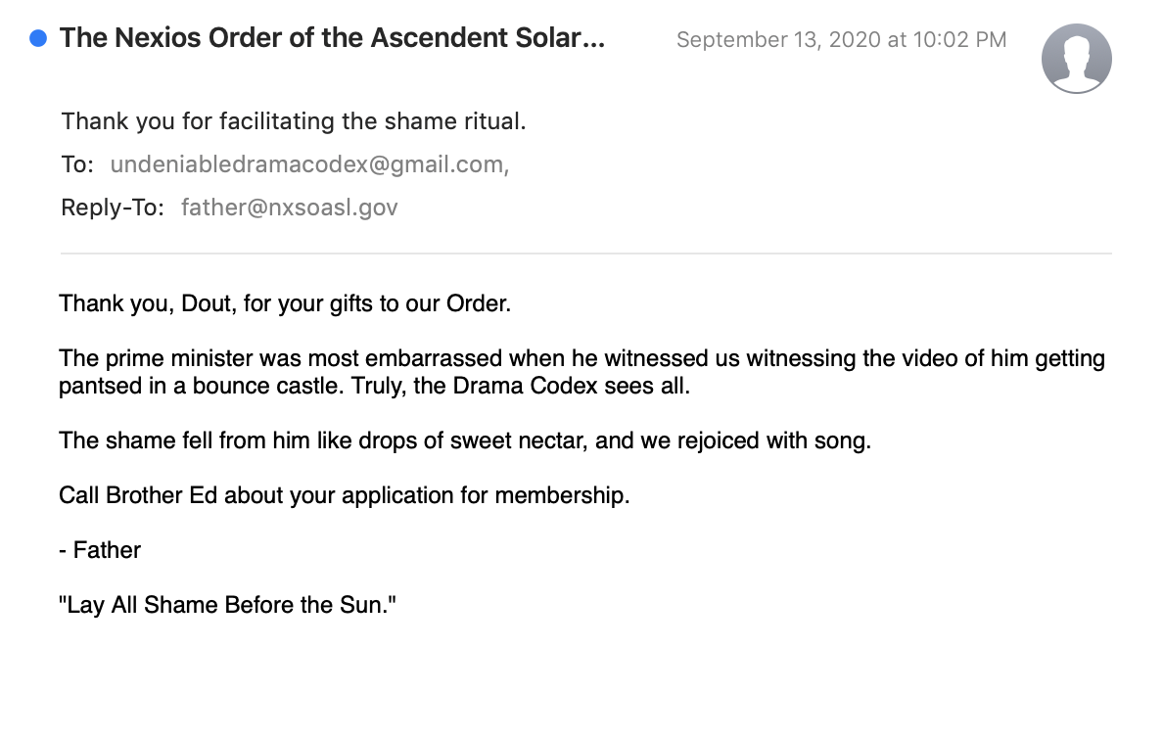The height and width of the screenshot is (740, 1163).
Task: Click the subject line about shame ritual
Action: click(294, 120)
